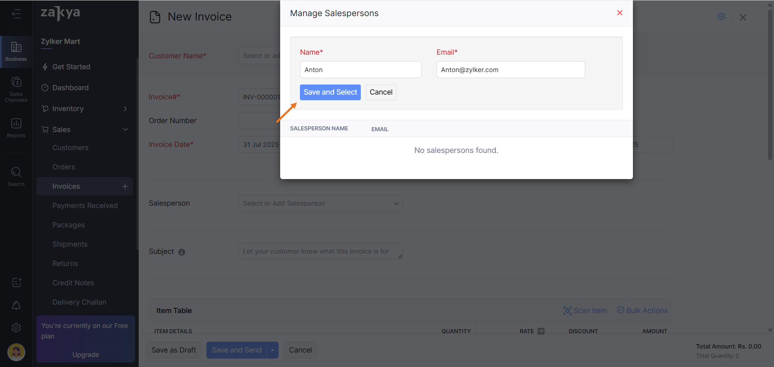Click Cancel in the salesperson form
The image size is (774, 367).
point(381,92)
